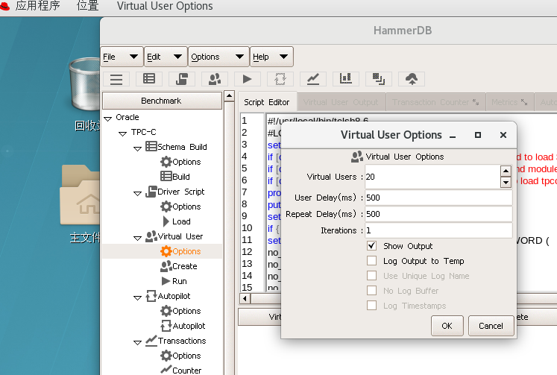This screenshot has width=557, height=375.
Task: Click OK in Virtual User Options
Action: point(447,326)
